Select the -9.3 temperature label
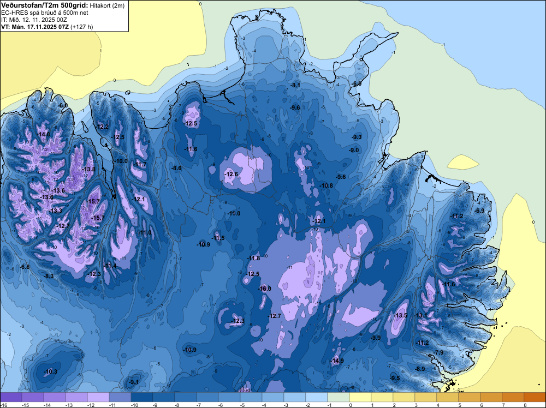This screenshot has height=408, width=546. [357, 137]
